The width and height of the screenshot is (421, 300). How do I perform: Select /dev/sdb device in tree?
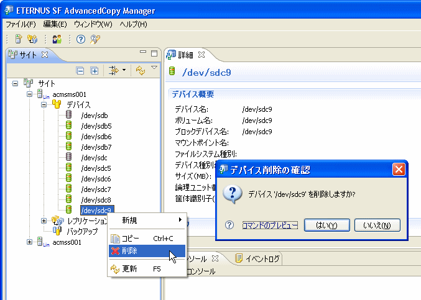(x=95, y=116)
